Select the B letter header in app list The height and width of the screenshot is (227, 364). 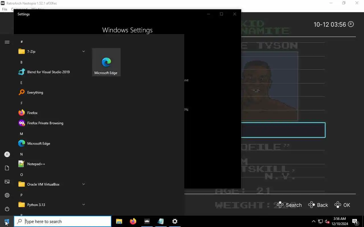[21, 62]
